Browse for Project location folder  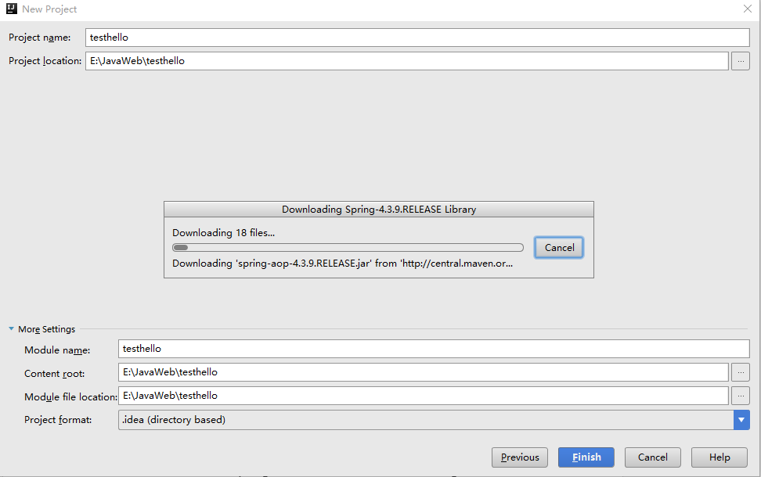coord(740,61)
